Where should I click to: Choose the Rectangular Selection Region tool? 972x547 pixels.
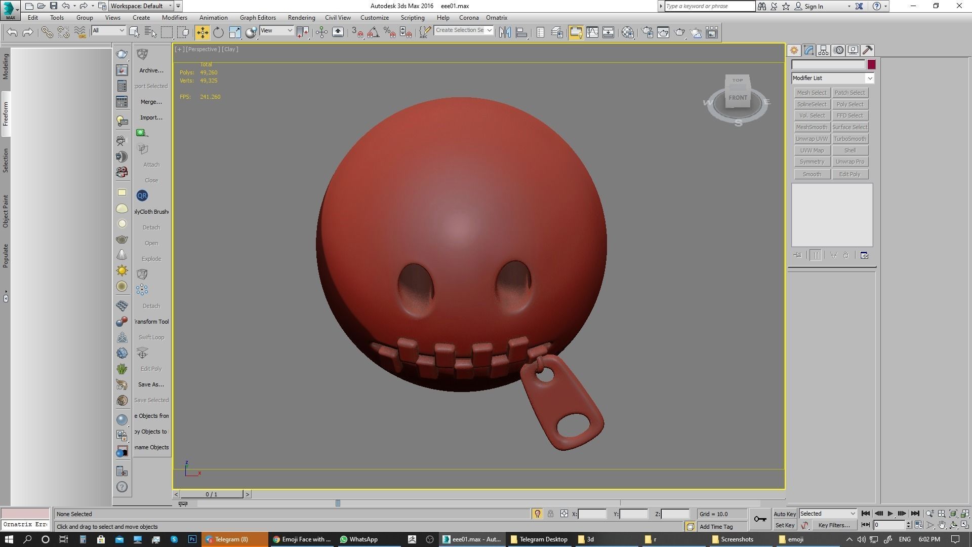[x=167, y=32]
